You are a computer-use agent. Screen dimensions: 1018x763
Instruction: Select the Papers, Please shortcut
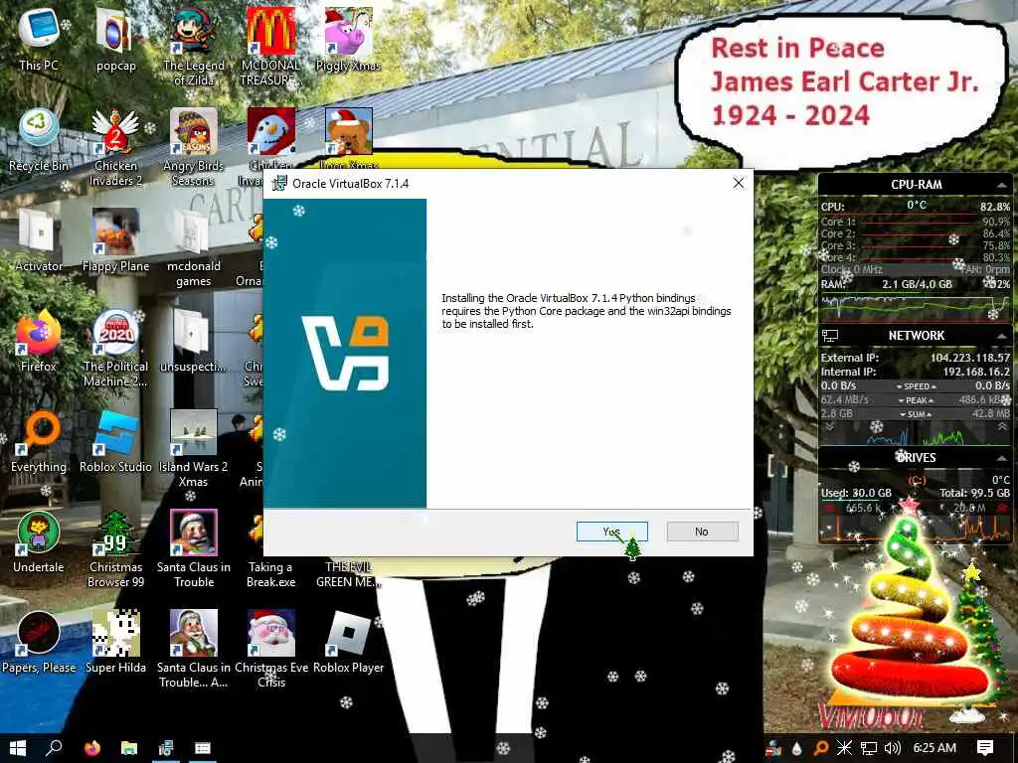(39, 643)
